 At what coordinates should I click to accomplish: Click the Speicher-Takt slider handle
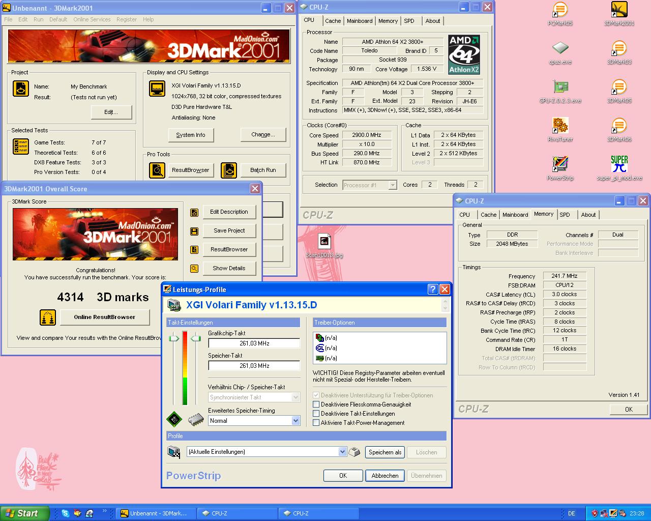click(x=196, y=338)
